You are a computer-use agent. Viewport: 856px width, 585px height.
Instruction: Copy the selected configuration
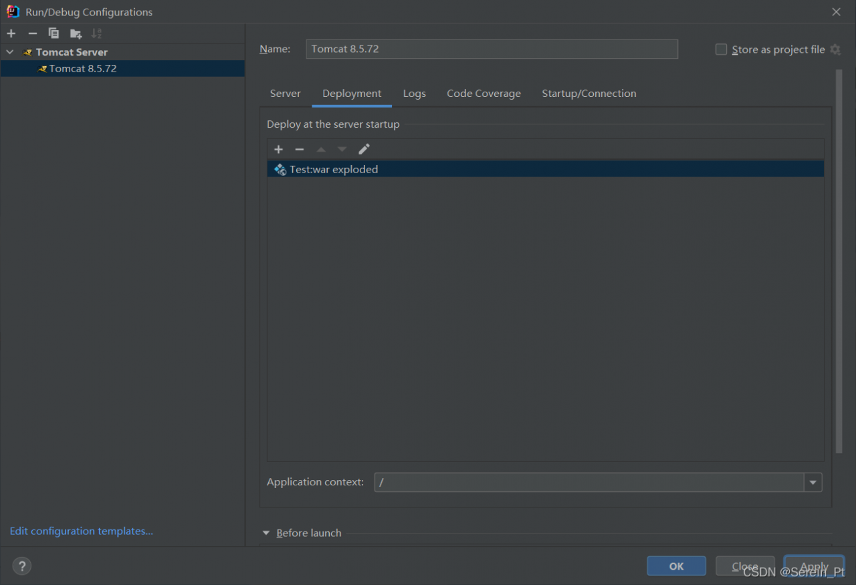click(x=53, y=33)
